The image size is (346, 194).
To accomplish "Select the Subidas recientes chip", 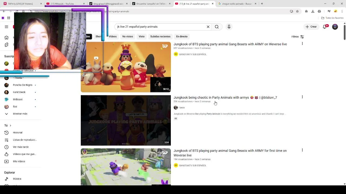I will click(160, 37).
